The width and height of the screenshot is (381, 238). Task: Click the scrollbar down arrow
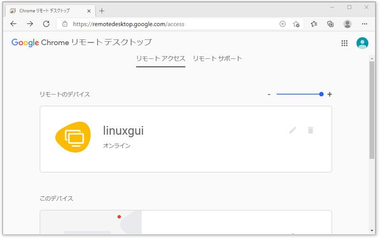point(372,231)
